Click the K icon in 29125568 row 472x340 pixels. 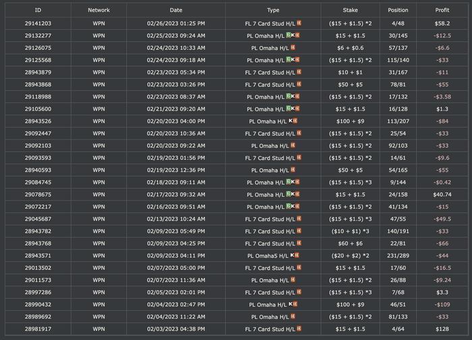click(293, 59)
